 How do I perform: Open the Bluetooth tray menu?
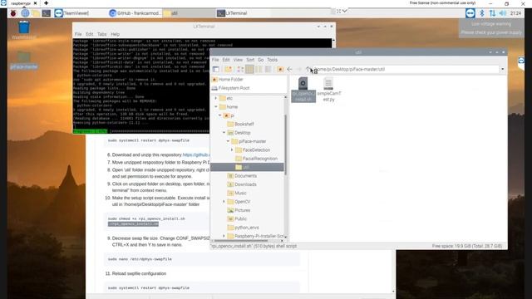coord(482,13)
